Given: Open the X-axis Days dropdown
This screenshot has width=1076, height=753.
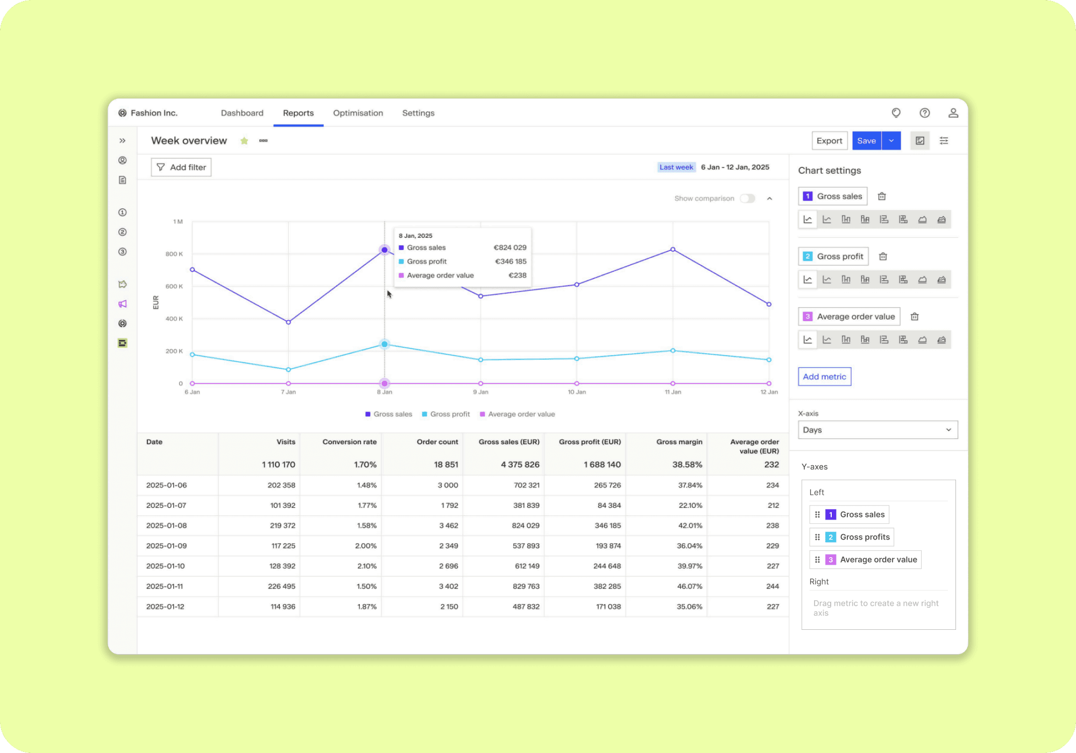Looking at the screenshot, I should pyautogui.click(x=877, y=430).
